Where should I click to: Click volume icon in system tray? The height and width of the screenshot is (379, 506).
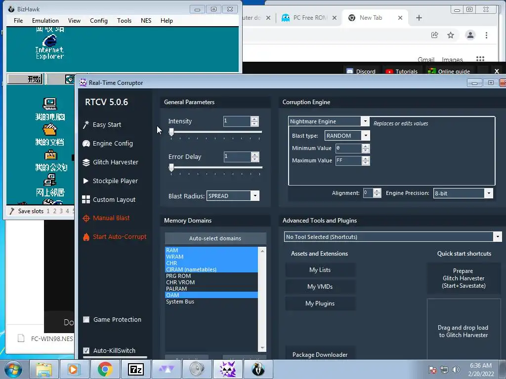click(456, 370)
